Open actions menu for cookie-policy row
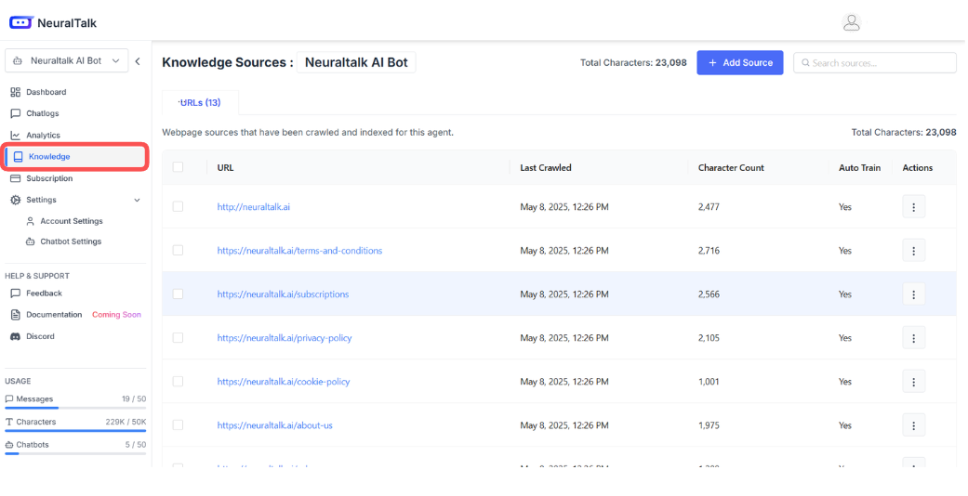Image resolution: width=968 pixels, height=496 pixels. pos(914,382)
